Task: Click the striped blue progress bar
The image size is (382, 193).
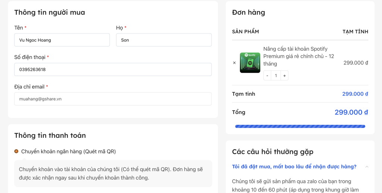Action: 300,126
